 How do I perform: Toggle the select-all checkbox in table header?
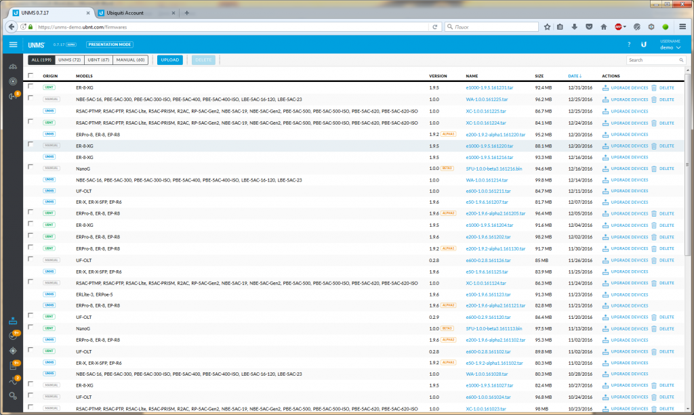click(30, 76)
